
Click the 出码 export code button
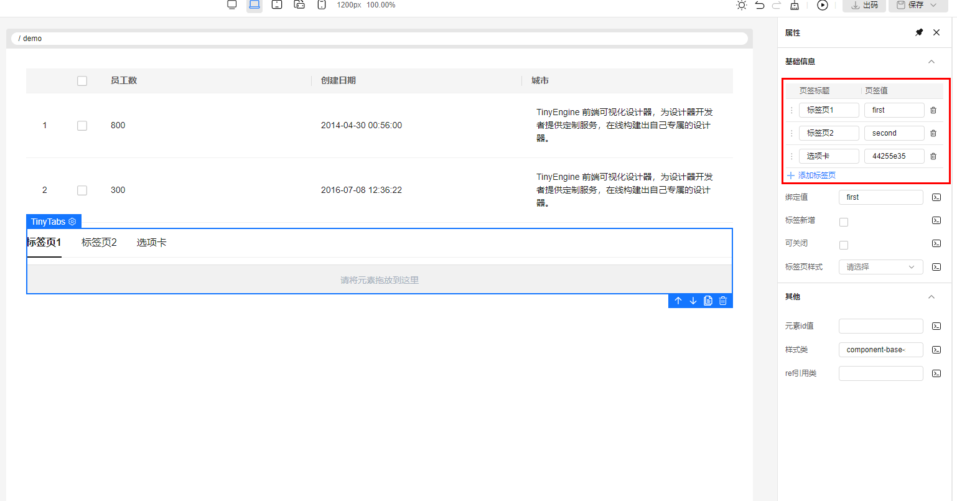[865, 5]
